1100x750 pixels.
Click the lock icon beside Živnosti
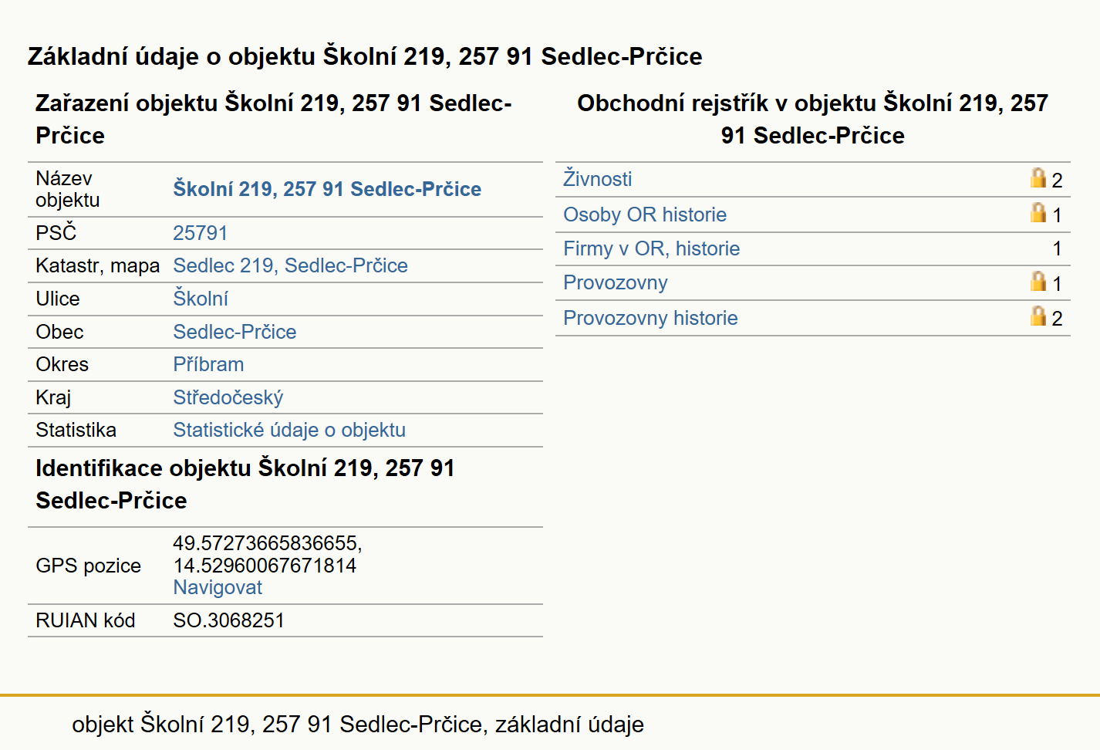click(1038, 178)
